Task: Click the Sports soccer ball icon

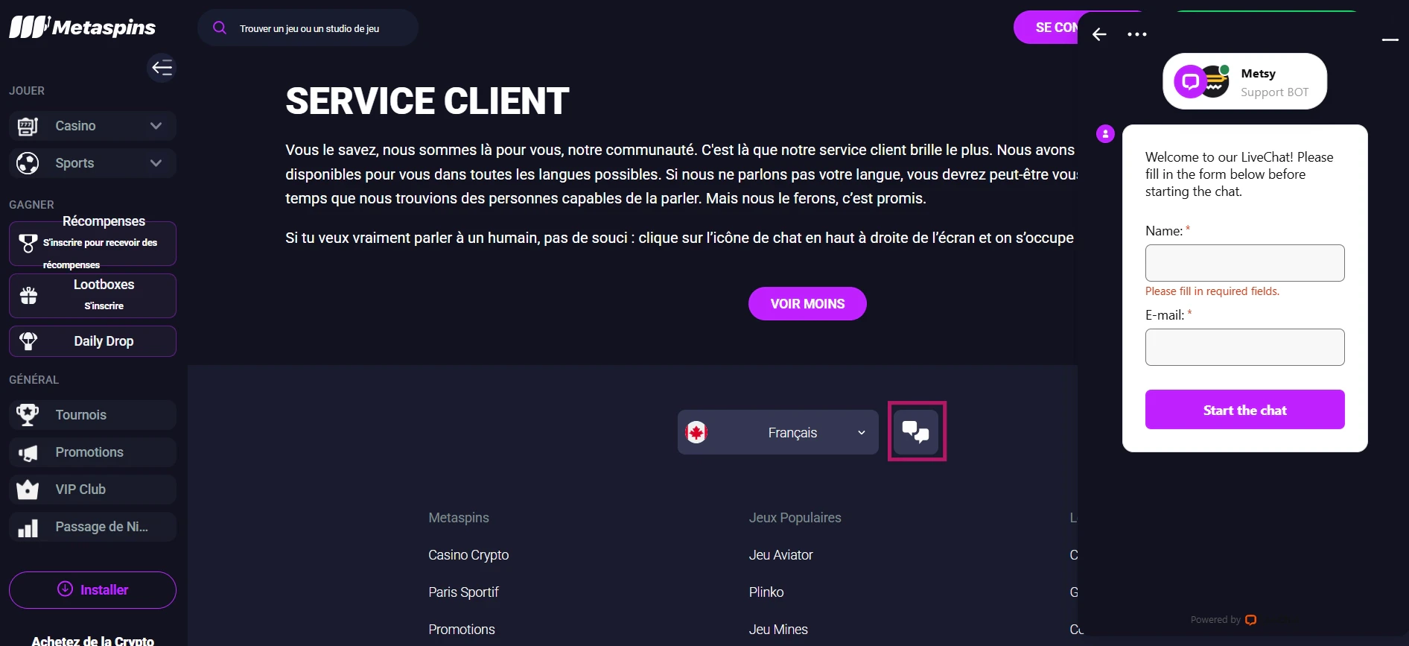Action: click(x=28, y=163)
